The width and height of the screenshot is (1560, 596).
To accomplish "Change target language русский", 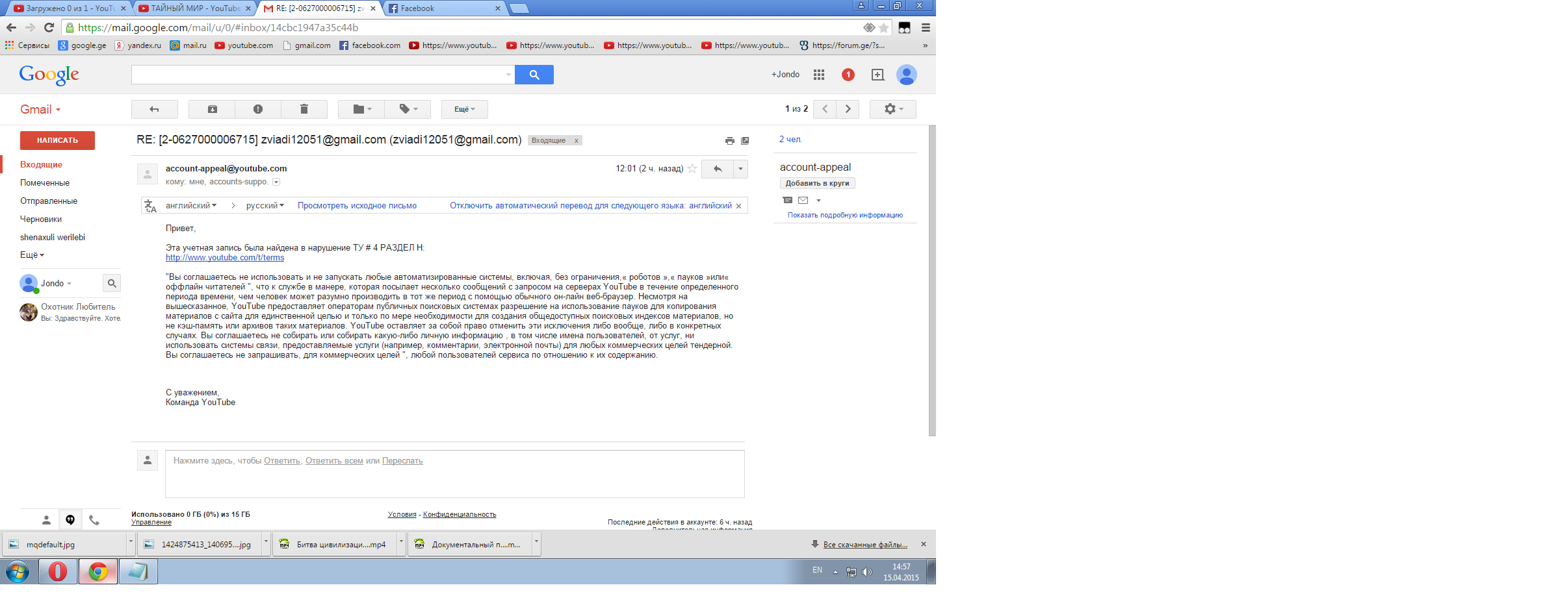I will 265,206.
